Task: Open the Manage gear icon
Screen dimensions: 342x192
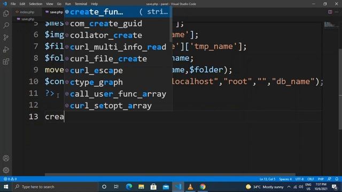Action: [x=6, y=170]
